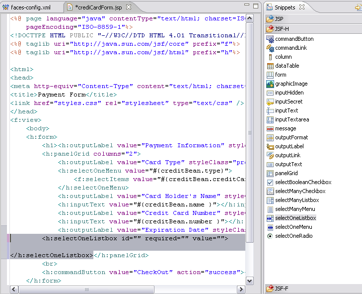Select the selectOneRadio snippet entry
Image resolution: width=362 pixels, height=294 pixels.
293,236
